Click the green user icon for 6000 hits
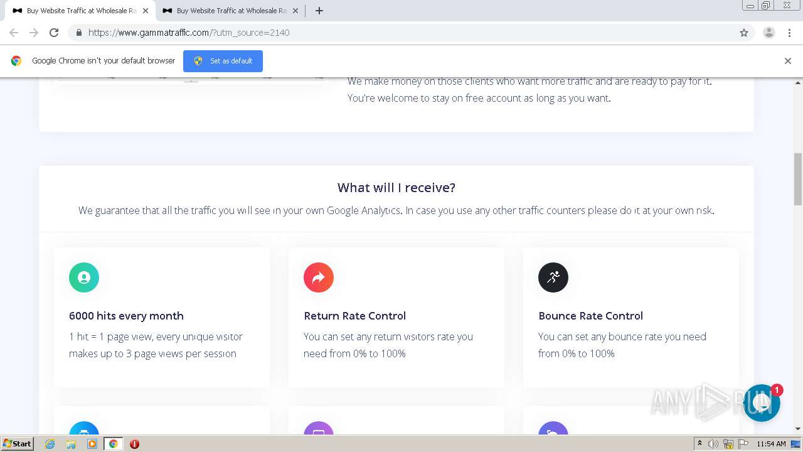 84,277
